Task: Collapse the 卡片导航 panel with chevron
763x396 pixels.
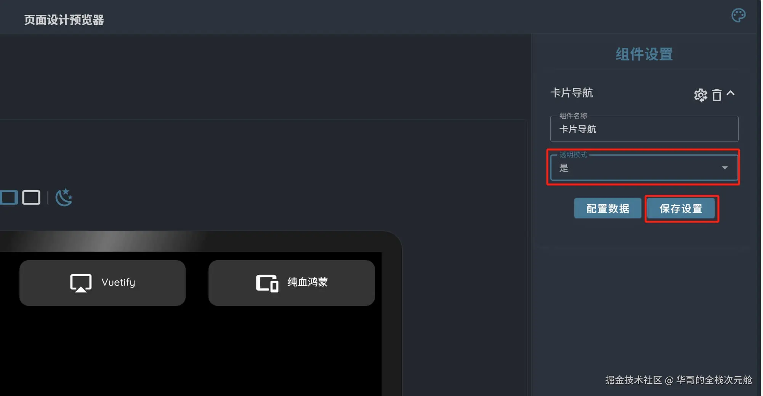Action: click(x=730, y=93)
